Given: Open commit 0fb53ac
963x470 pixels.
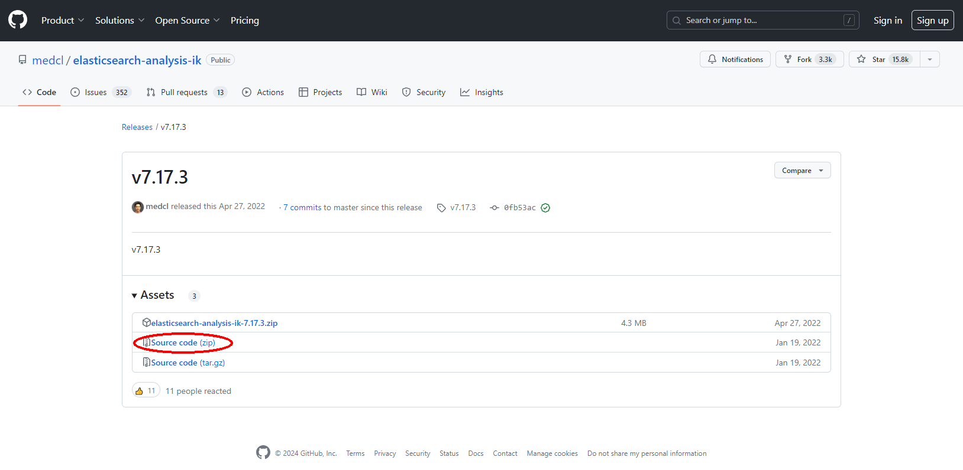Looking at the screenshot, I should [x=519, y=208].
